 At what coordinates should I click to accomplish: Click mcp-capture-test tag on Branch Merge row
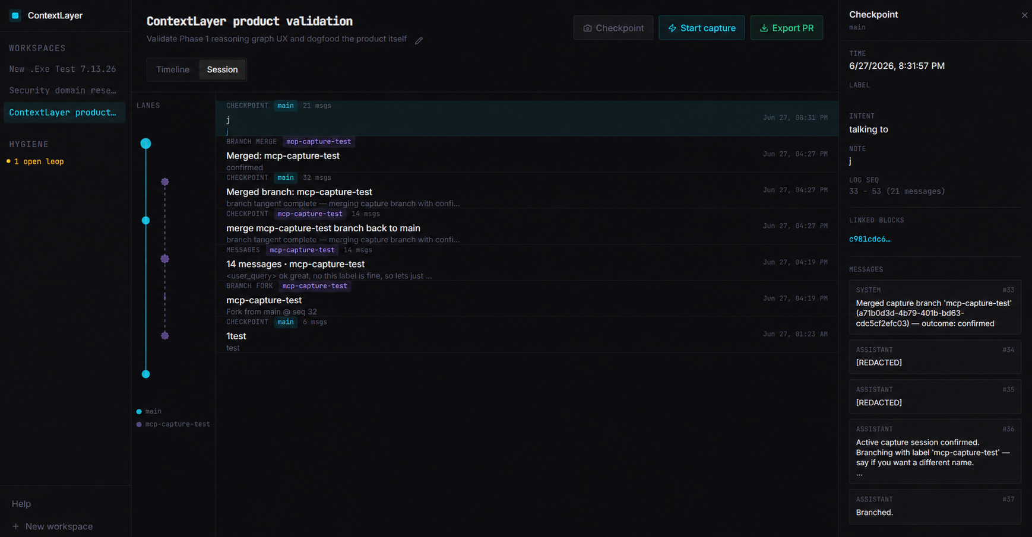coord(318,142)
